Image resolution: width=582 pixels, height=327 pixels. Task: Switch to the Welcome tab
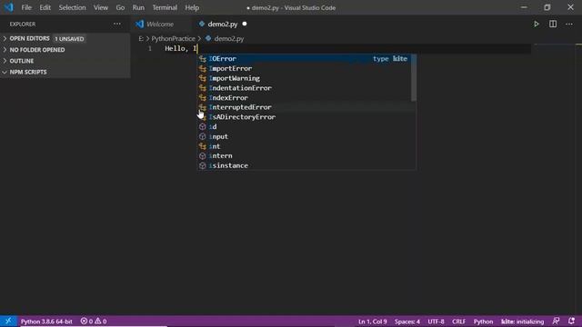pos(160,25)
